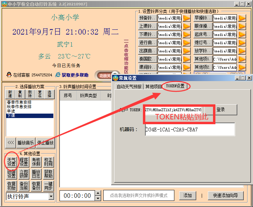This screenshot has width=253, height=207.
Task: Play the 进行曲 sound preview
Action: (x=187, y=43)
